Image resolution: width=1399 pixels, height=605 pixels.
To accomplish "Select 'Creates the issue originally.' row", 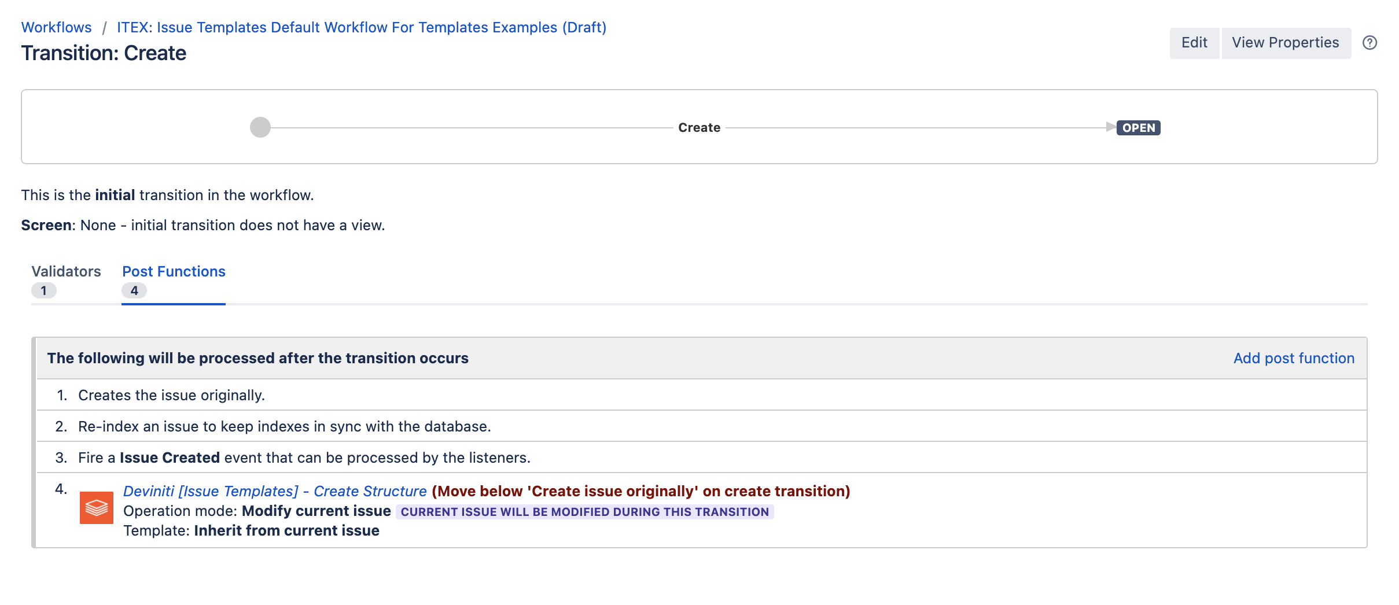I will 701,395.
